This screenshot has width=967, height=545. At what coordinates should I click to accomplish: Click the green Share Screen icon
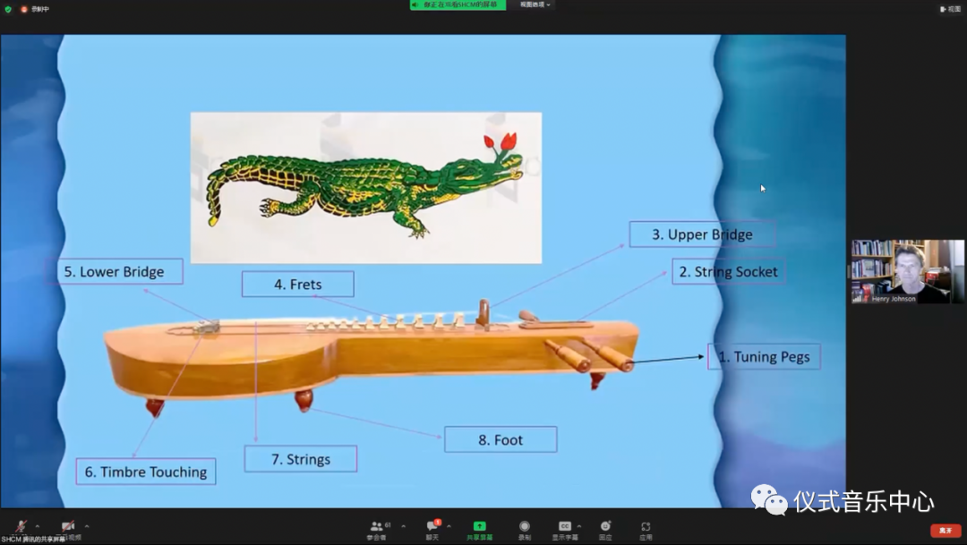point(479,526)
